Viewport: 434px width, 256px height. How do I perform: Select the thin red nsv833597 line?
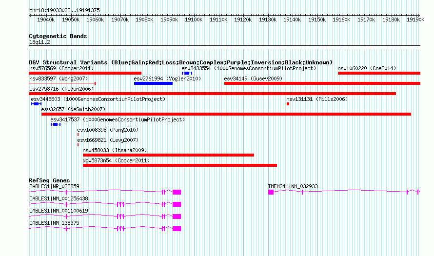pyautogui.click(x=62, y=83)
